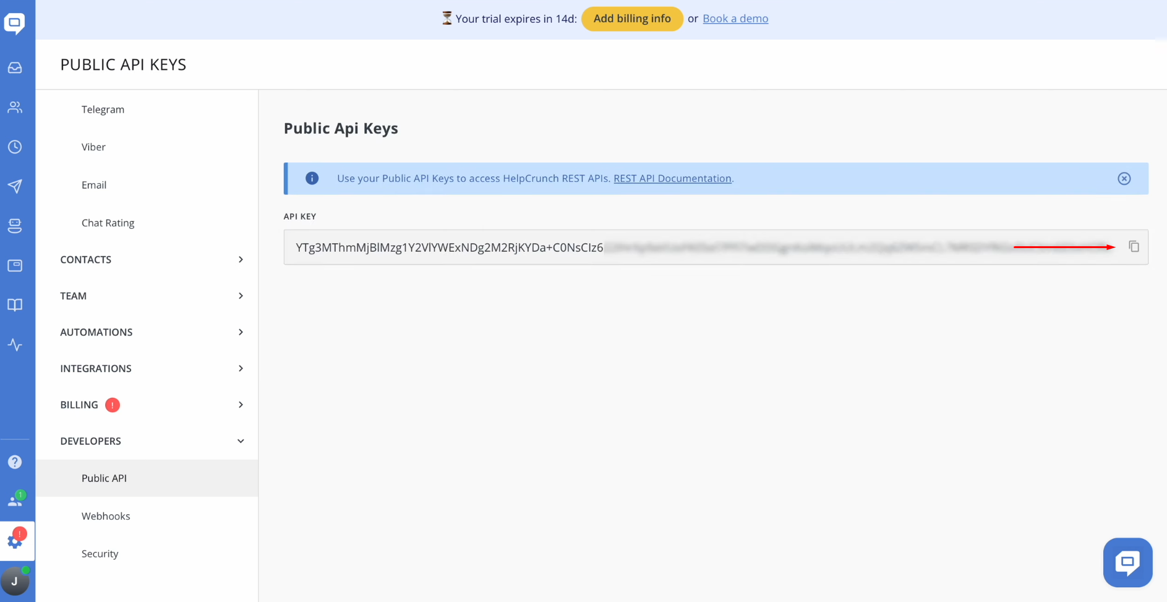This screenshot has height=602, width=1167.
Task: Open the Security settings page
Action: [x=100, y=553]
